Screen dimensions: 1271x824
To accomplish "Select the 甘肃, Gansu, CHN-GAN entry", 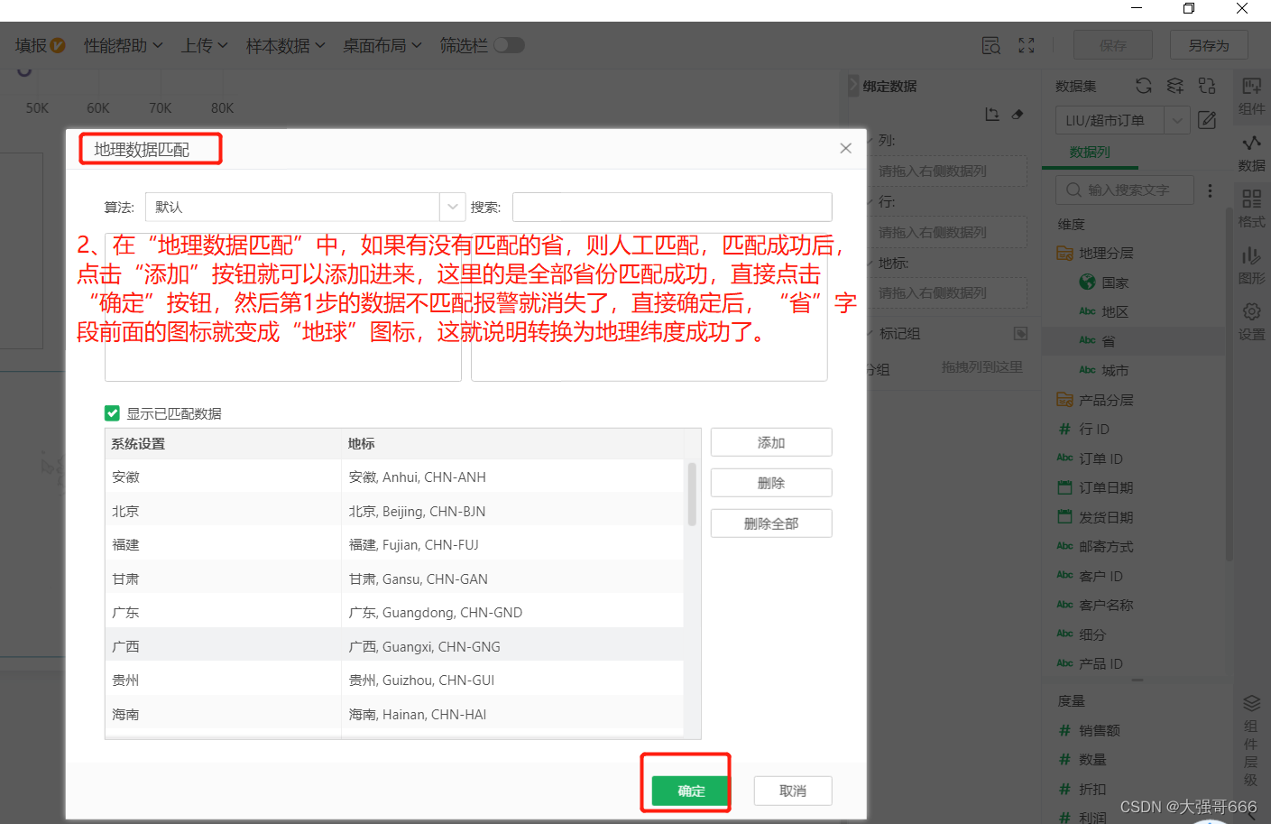I will 393,579.
